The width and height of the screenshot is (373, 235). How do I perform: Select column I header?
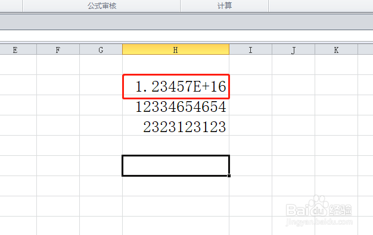[x=250, y=49]
